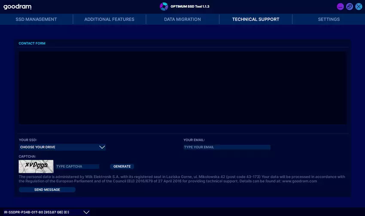The image size is (365, 216).
Task: Open the Additional Features tab
Action: pyautogui.click(x=109, y=19)
